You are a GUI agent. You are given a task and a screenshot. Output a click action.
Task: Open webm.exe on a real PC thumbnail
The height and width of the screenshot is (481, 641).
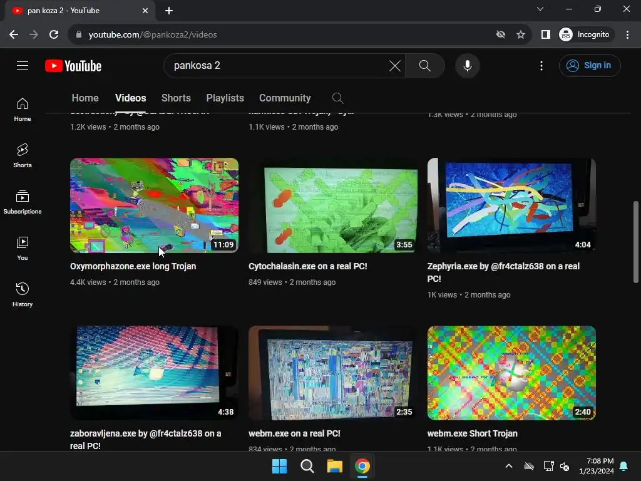333,373
